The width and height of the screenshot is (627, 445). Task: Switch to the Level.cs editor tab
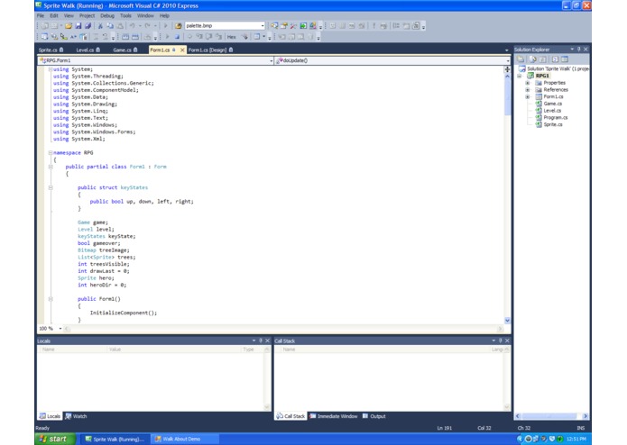coord(88,50)
